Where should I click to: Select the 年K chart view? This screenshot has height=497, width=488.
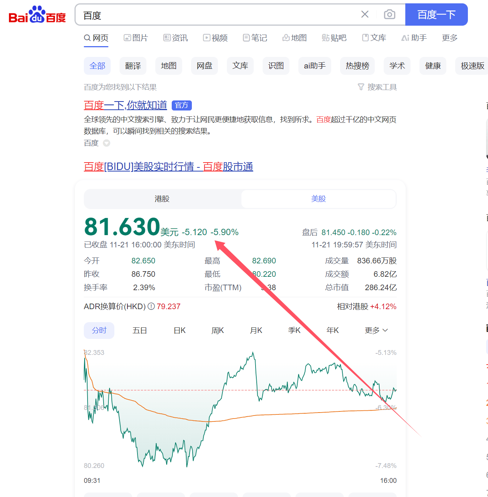333,330
